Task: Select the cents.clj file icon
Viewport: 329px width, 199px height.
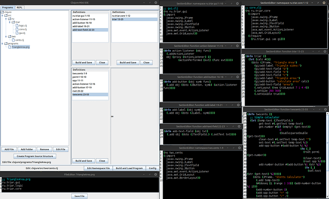Action: [13, 40]
